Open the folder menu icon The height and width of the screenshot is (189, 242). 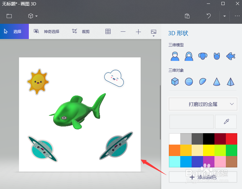click(x=9, y=16)
